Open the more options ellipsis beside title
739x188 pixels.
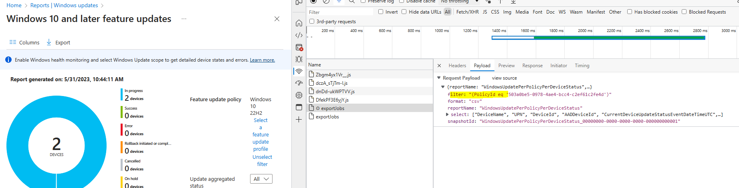(x=184, y=19)
